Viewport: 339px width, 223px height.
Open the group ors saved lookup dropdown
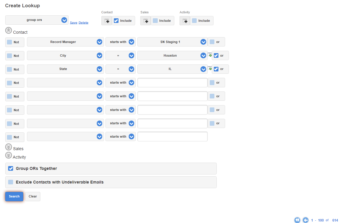(64, 20)
